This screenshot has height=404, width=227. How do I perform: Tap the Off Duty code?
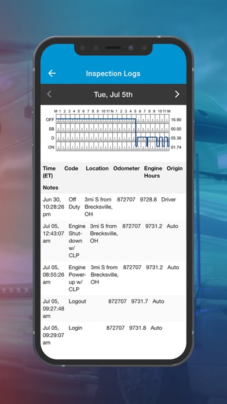tap(74, 203)
